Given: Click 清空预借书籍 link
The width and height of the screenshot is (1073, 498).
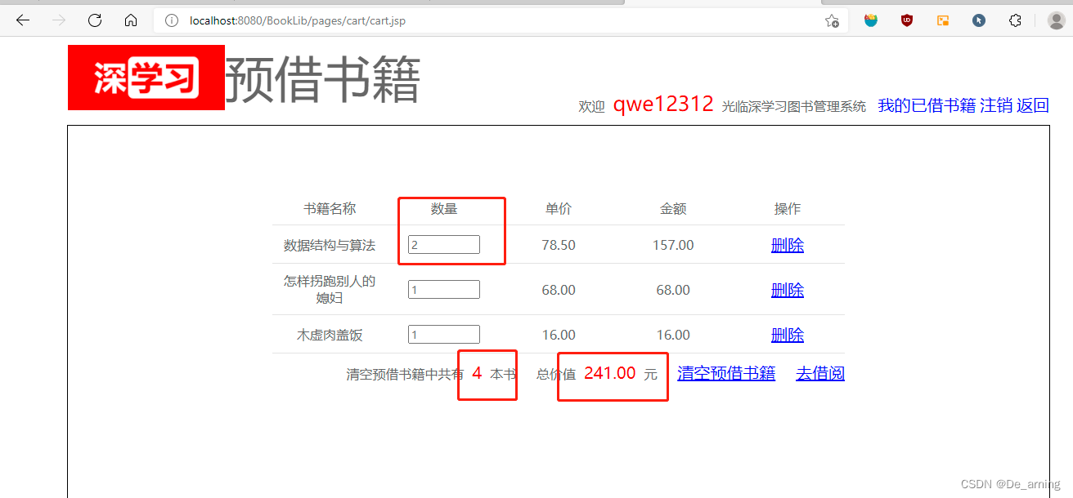Looking at the screenshot, I should click(x=726, y=373).
